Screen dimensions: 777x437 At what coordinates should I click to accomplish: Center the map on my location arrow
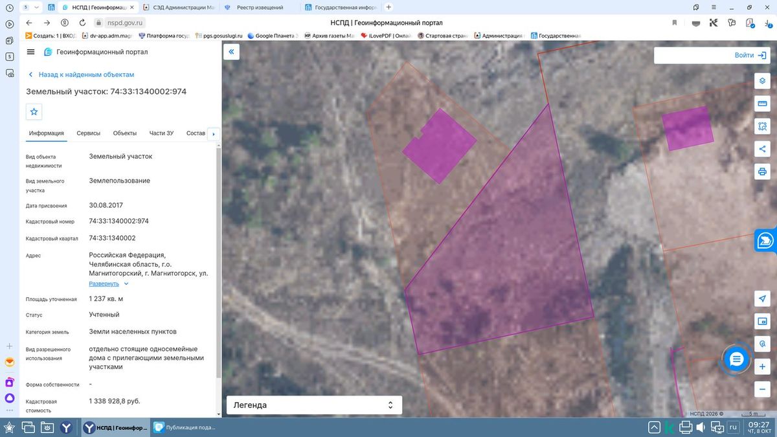pos(762,298)
